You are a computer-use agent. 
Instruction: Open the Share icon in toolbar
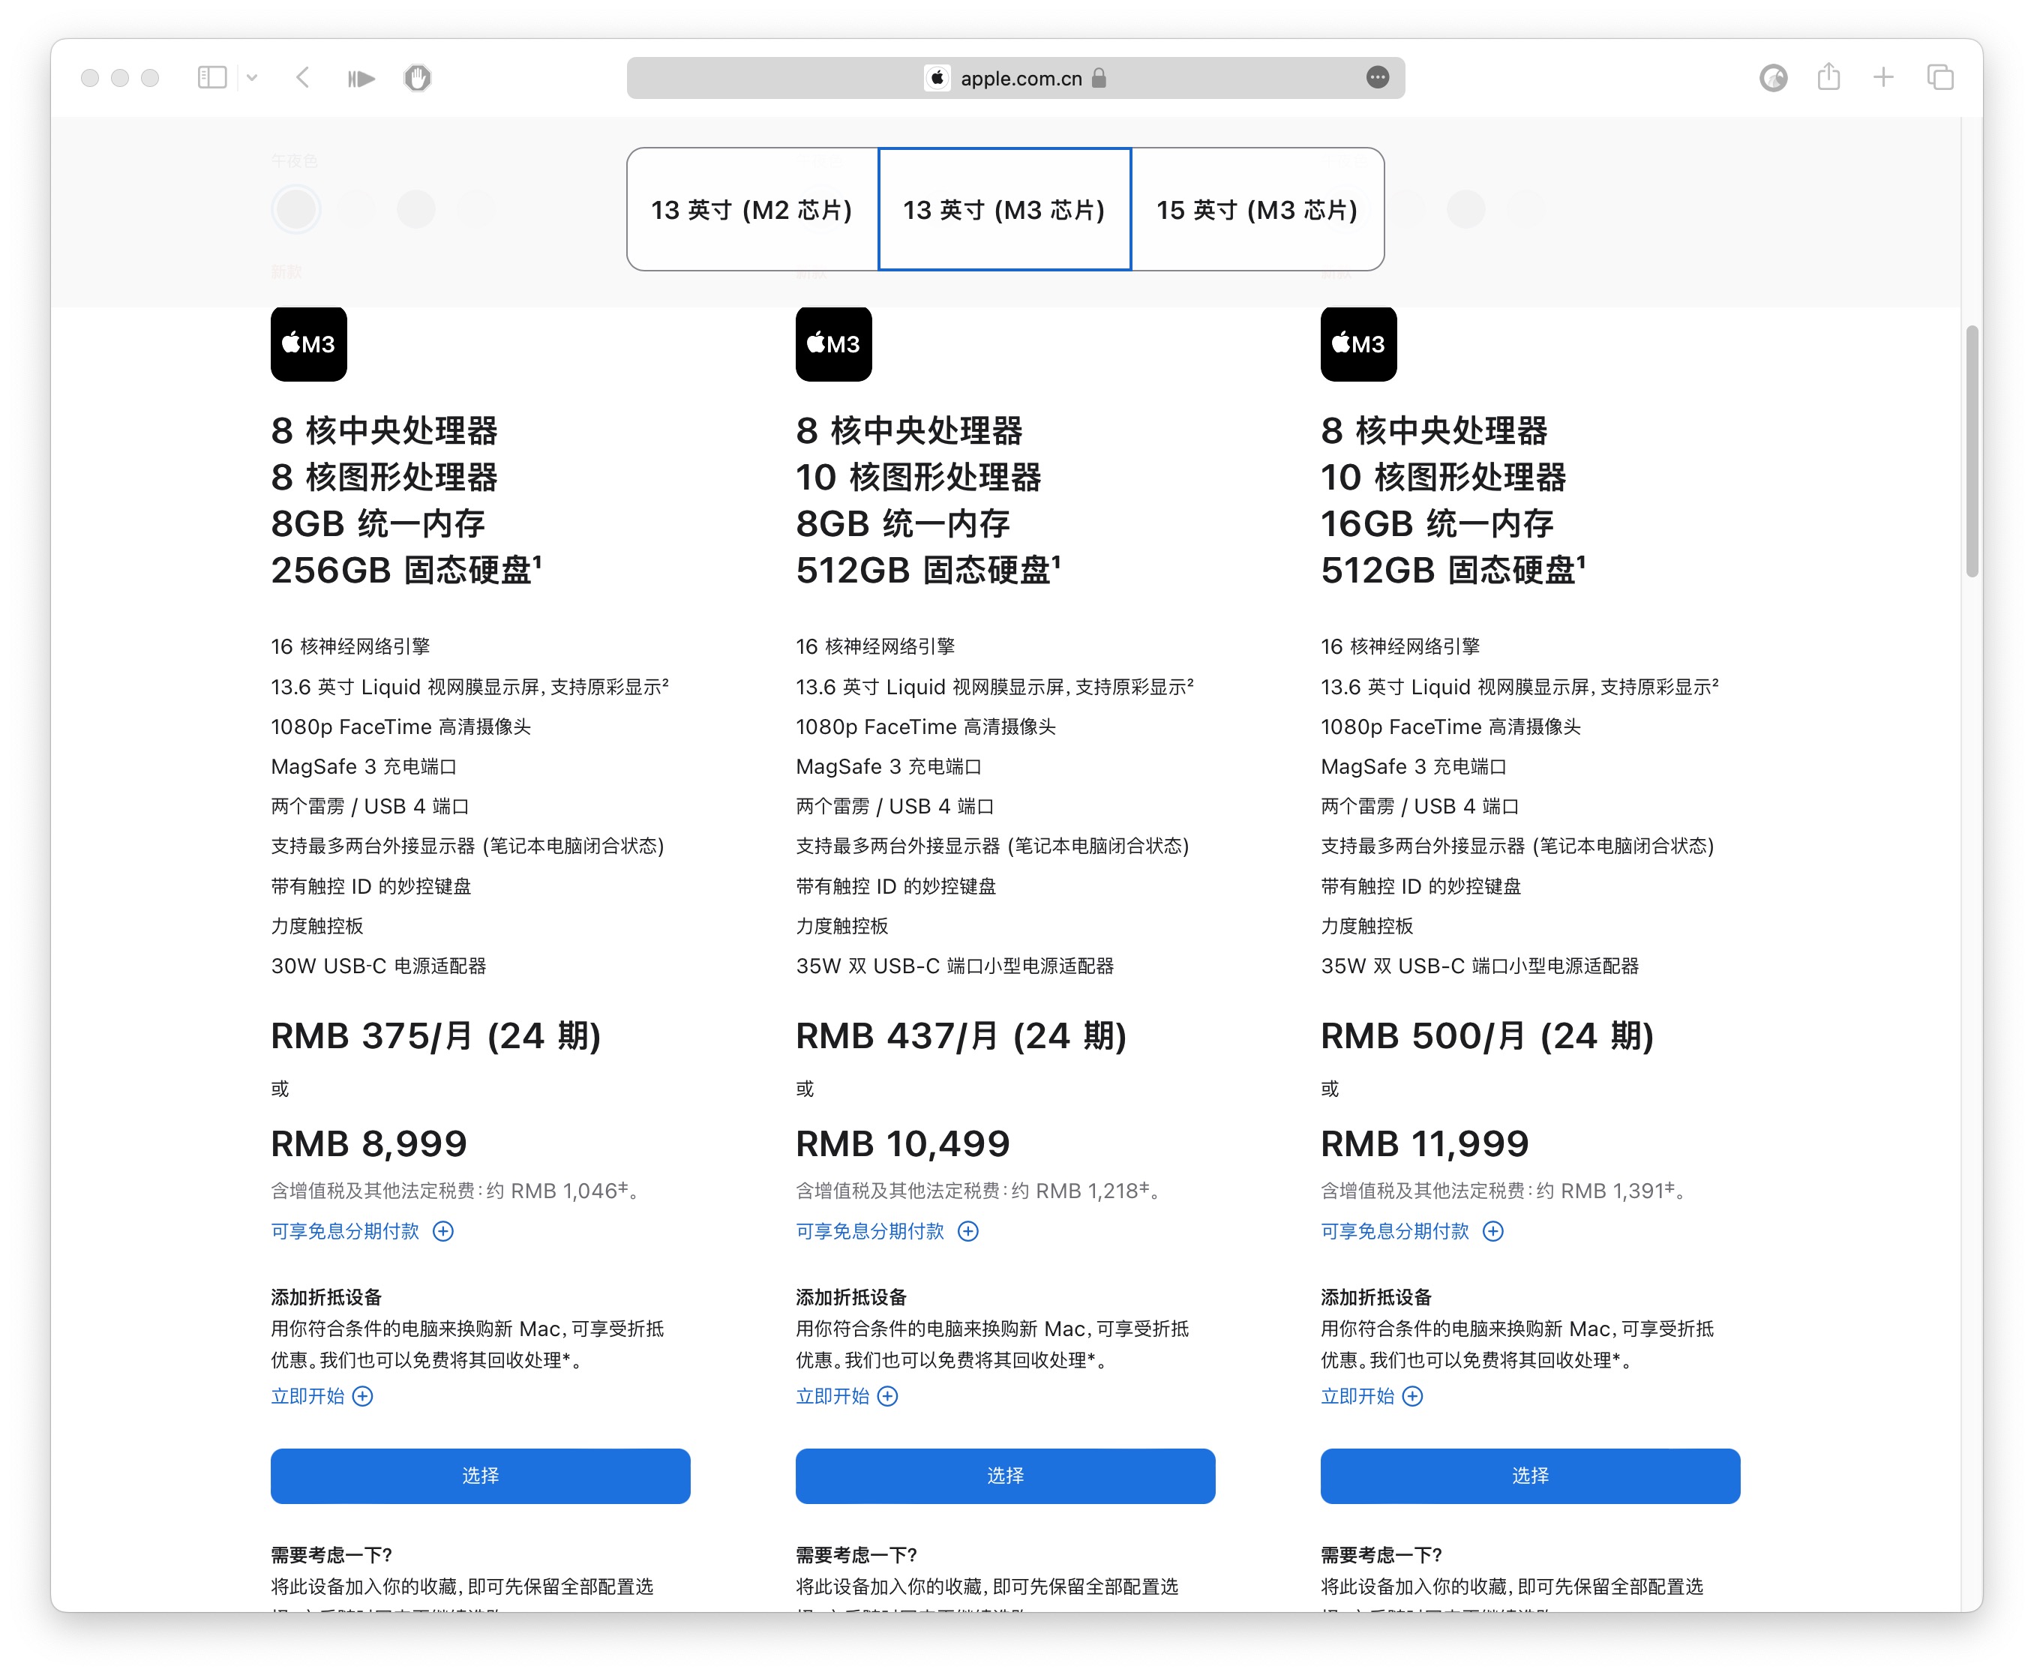tap(1828, 77)
